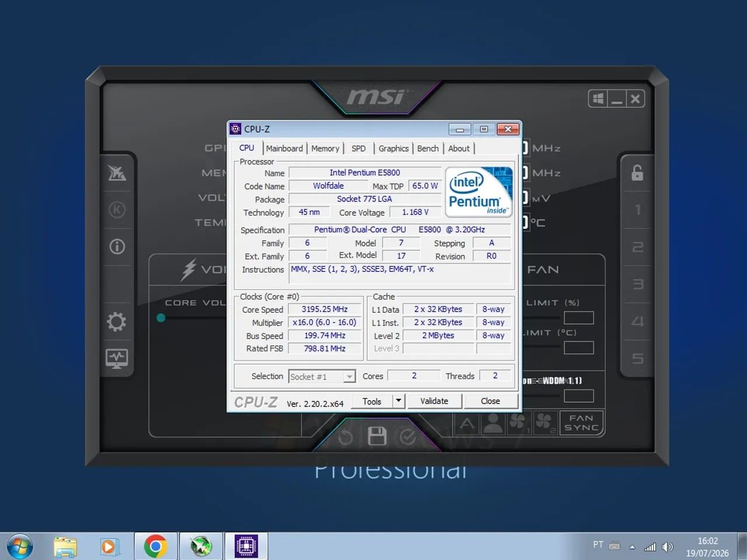This screenshot has height=560, width=747.
Task: Select Afterburner profile slot 4
Action: (638, 321)
